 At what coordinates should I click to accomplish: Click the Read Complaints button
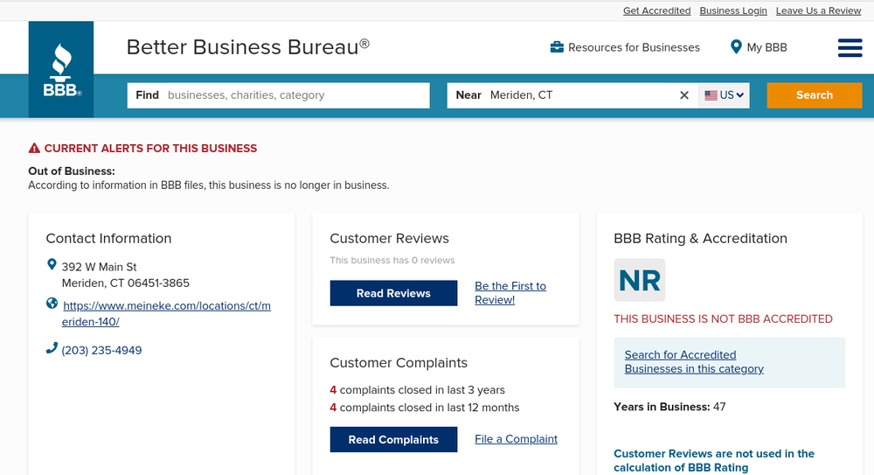pyautogui.click(x=393, y=439)
